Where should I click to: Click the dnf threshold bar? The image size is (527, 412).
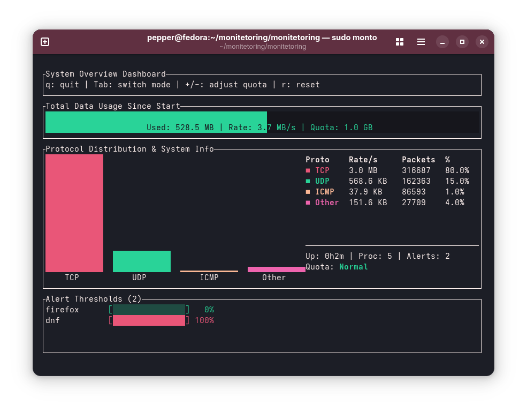pyautogui.click(x=149, y=320)
